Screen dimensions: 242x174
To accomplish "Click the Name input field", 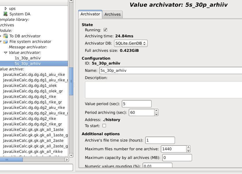I will tap(170, 70).
